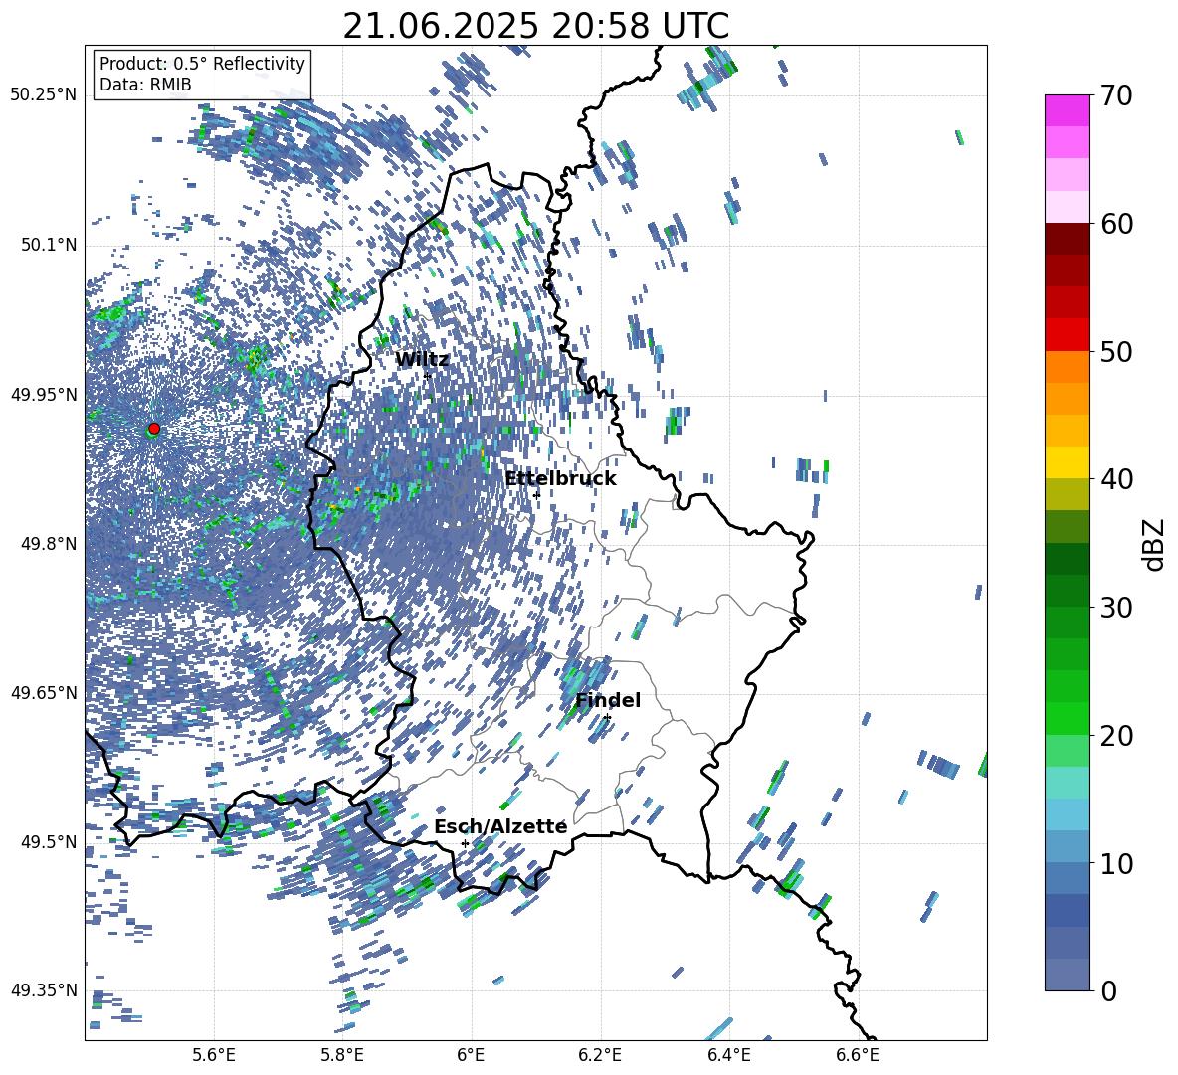Click the dark maroon colorbar segment at the 60 tick

(x=1067, y=239)
